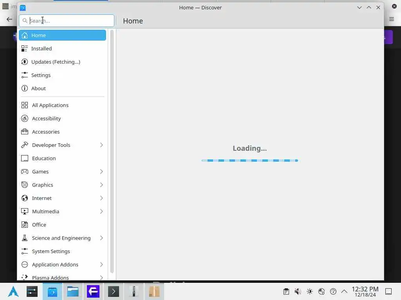Click the Accessories toolbox icon
This screenshot has height=300, width=401.
(x=25, y=132)
